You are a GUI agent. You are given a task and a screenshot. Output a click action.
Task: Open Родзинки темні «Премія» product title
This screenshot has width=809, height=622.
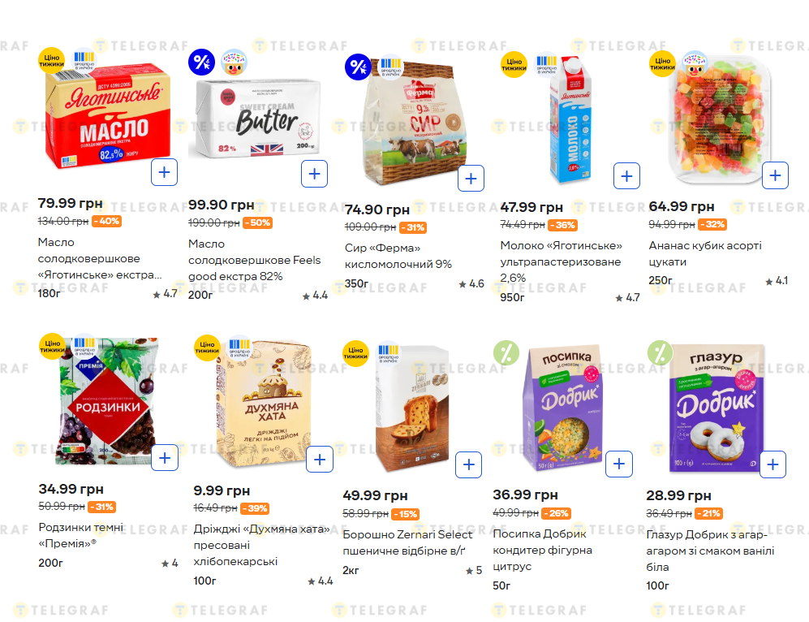(x=81, y=534)
